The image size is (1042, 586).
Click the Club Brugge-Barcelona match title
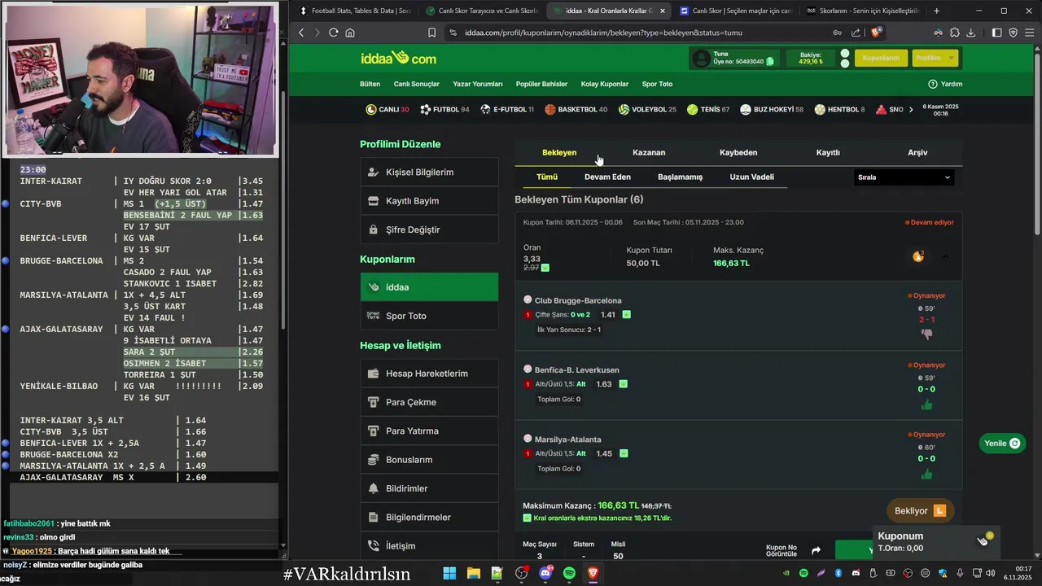[578, 301]
